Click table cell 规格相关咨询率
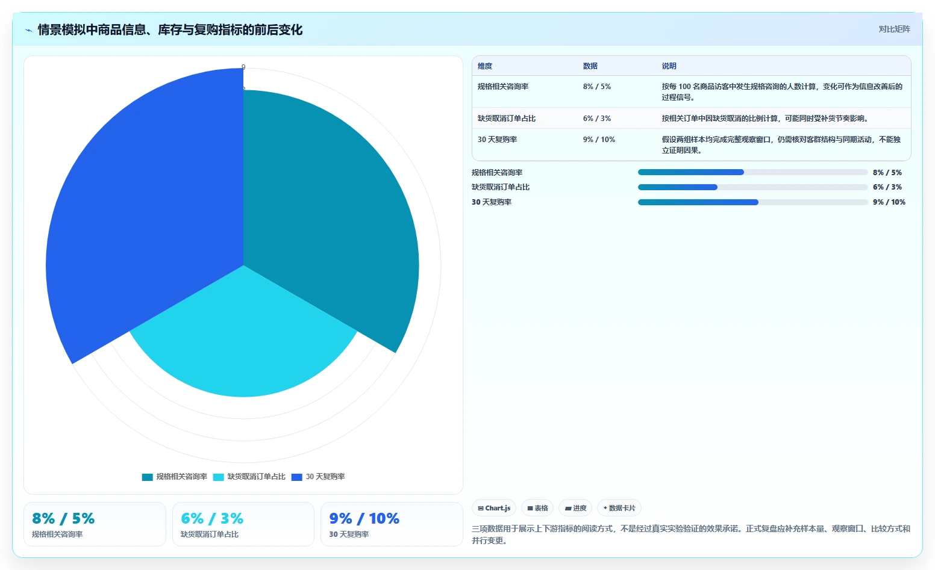935x570 pixels. [x=503, y=87]
